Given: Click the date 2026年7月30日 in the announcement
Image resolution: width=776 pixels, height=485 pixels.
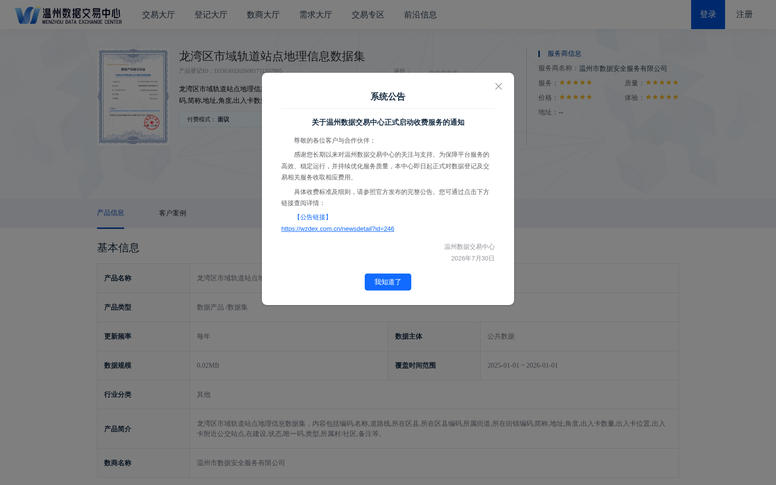Looking at the screenshot, I should (473, 259).
